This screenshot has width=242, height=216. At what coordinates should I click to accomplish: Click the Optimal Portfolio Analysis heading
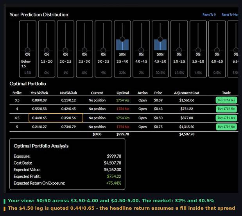coord(41,146)
